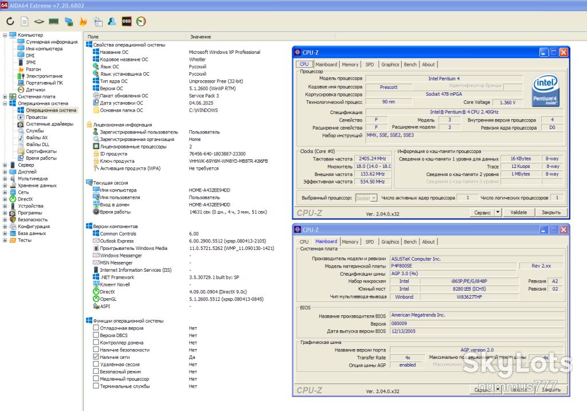587x411 pixels.
Task: Open the Сервис dropdown arrow in CPU-Z
Action: (x=498, y=212)
